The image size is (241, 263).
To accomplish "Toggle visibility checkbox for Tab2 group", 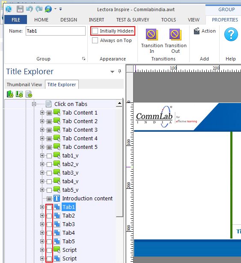I will point(49,216).
